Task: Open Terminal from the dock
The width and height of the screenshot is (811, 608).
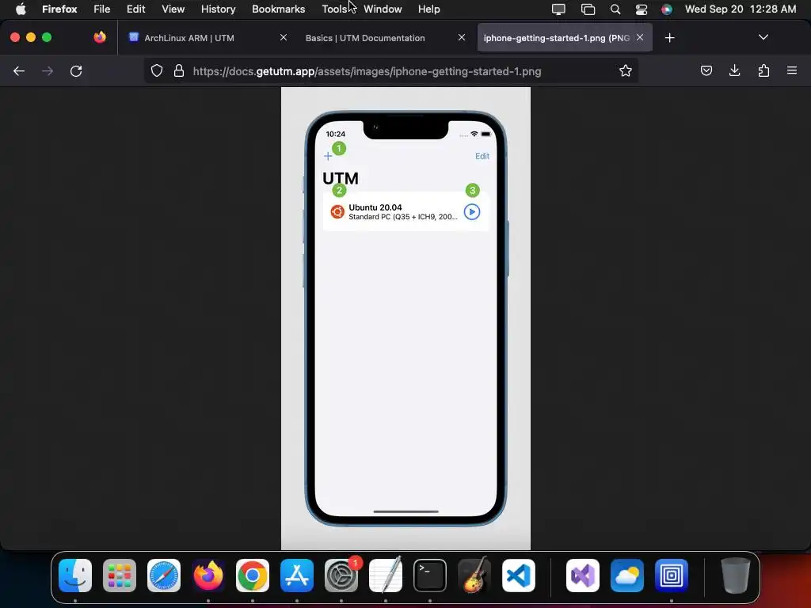Action: (x=430, y=576)
